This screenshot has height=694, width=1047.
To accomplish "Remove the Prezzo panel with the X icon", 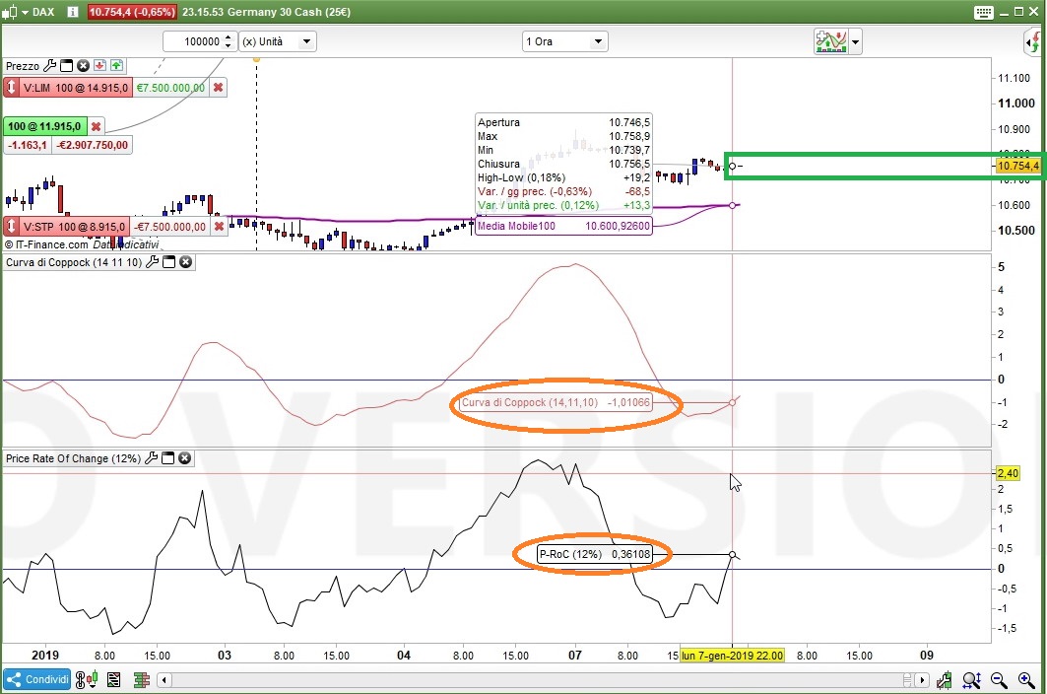I will tap(83, 65).
